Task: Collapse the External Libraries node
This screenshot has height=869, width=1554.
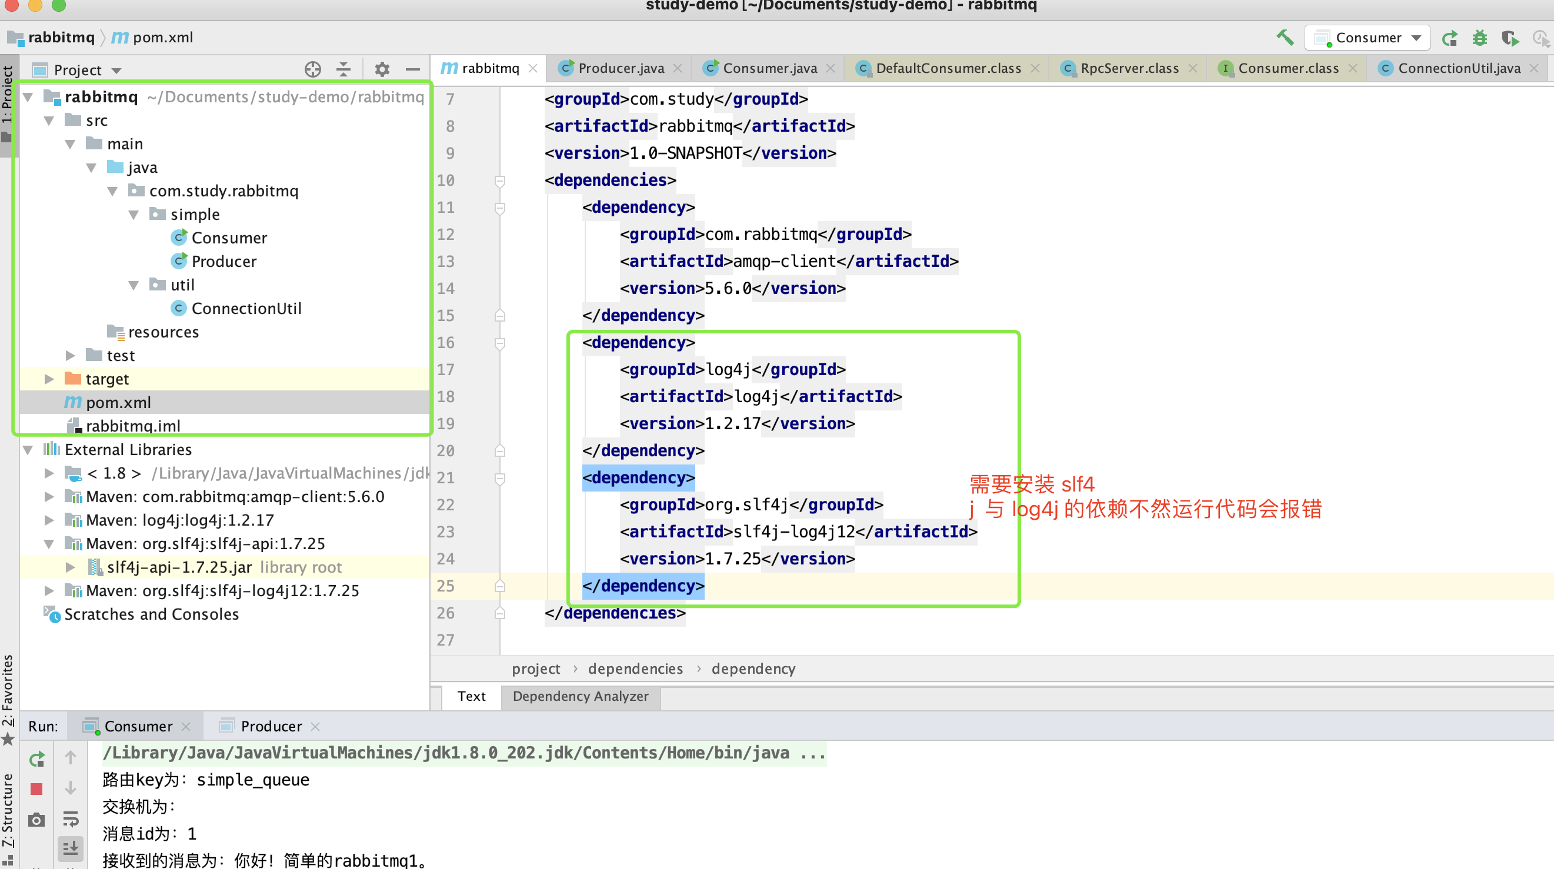Action: pos(28,450)
